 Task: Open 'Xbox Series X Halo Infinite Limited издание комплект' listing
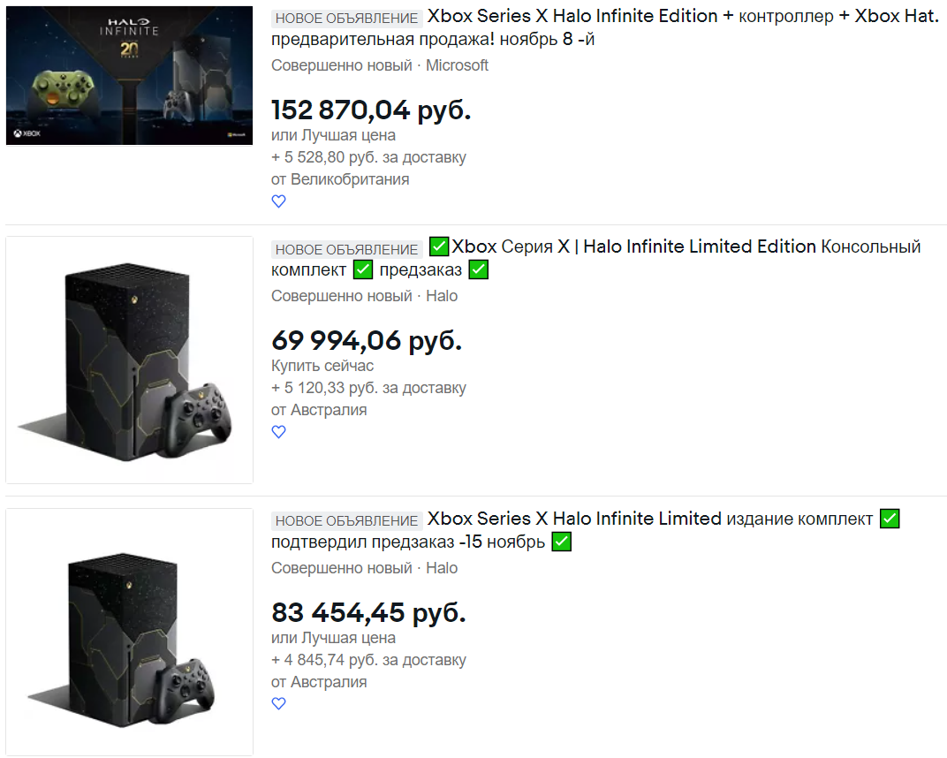585,530
